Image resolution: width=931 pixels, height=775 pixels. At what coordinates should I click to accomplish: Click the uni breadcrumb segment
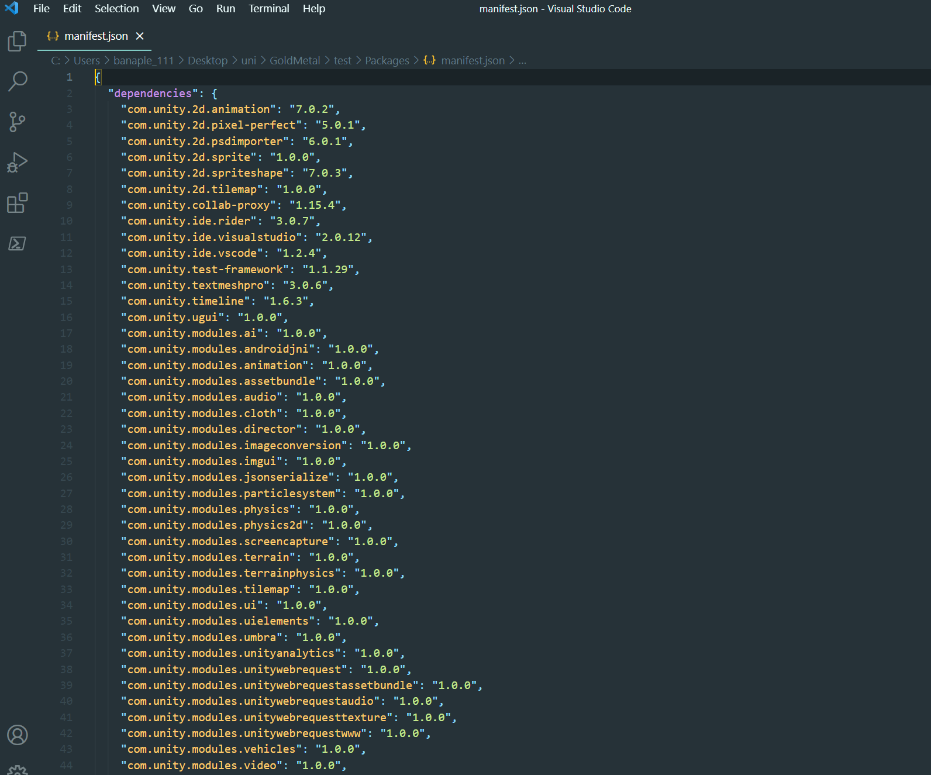(249, 61)
